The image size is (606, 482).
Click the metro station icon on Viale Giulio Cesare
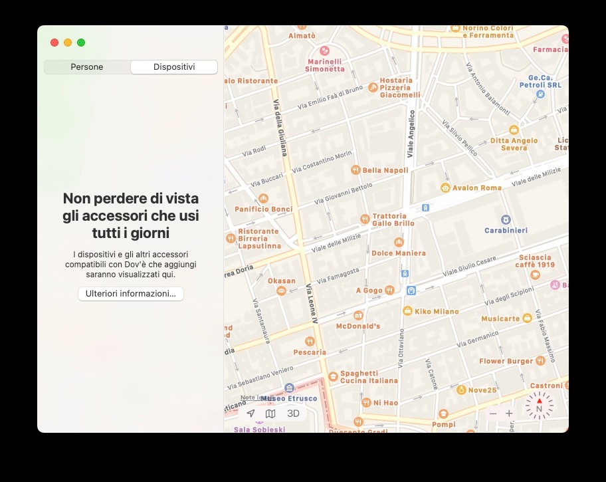tap(411, 291)
